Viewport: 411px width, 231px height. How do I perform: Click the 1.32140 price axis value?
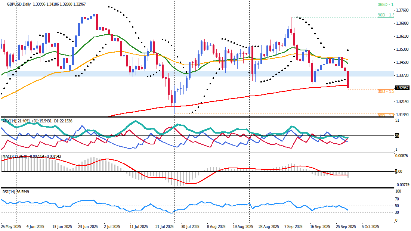[x=403, y=102]
